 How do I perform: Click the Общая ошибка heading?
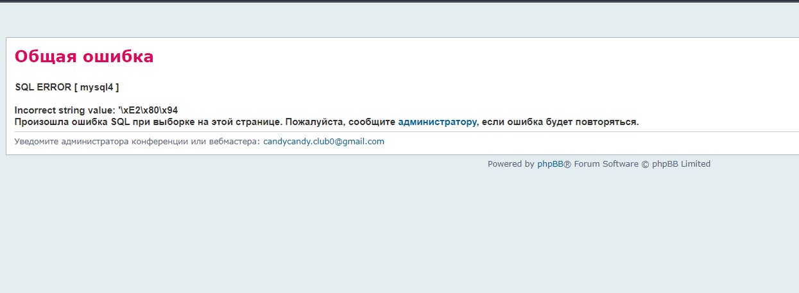pos(84,56)
